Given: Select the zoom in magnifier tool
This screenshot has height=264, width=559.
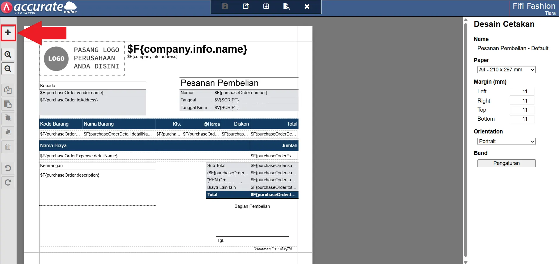Looking at the screenshot, I should tap(8, 54).
